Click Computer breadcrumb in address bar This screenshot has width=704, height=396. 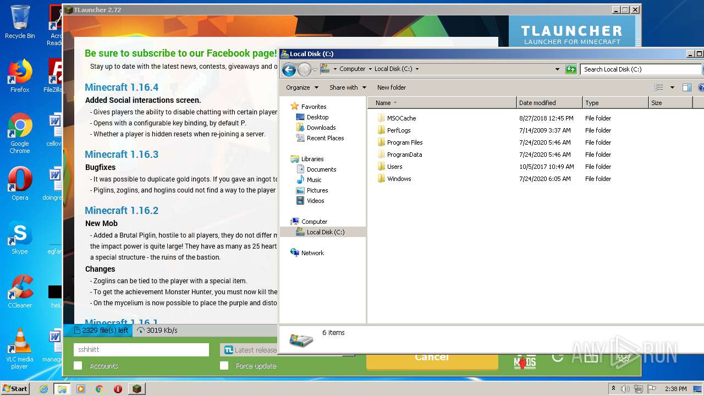coord(352,69)
